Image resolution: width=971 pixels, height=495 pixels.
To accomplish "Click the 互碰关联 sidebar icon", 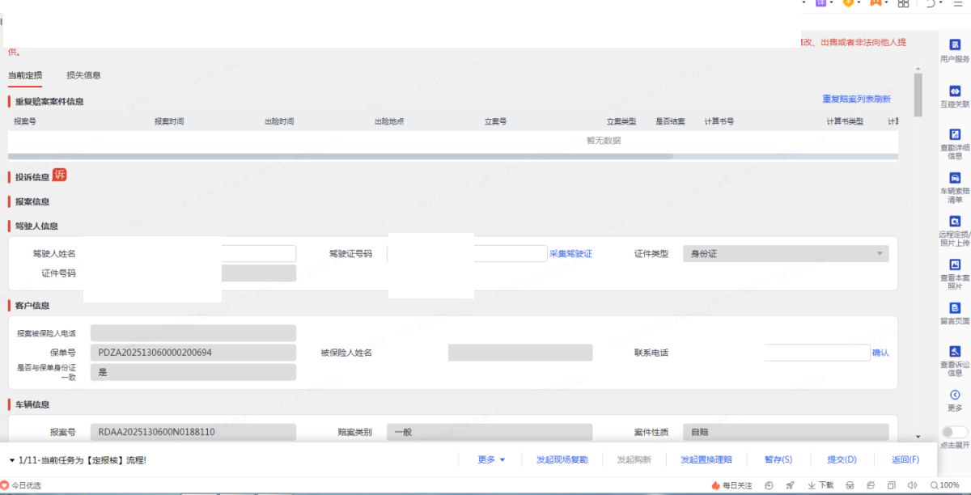I will click(x=954, y=91).
